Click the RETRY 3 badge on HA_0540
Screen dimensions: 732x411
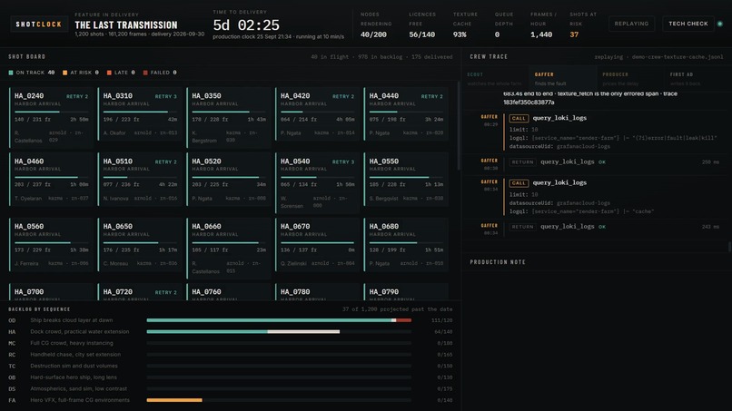[x=343, y=161]
